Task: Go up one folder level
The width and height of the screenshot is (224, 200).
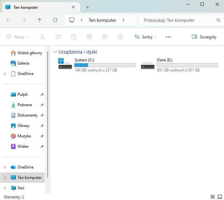Action: pyautogui.click(x=39, y=20)
